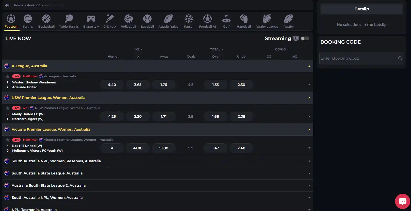Open the 1X2 market dropdown
Image resolution: width=411 pixels, height=211 pixels.
[x=138, y=49]
